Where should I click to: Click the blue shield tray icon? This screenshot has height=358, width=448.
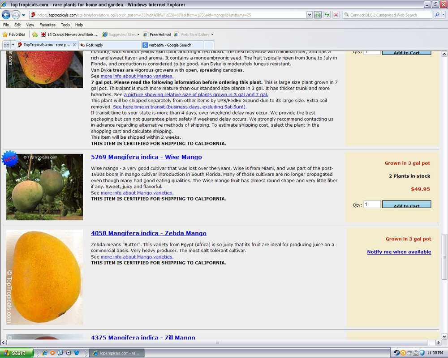(x=422, y=353)
